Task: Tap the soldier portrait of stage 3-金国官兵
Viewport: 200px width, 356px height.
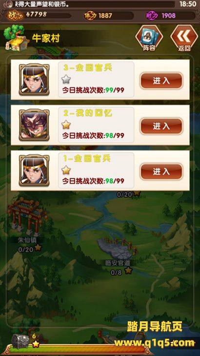Action: click(34, 80)
